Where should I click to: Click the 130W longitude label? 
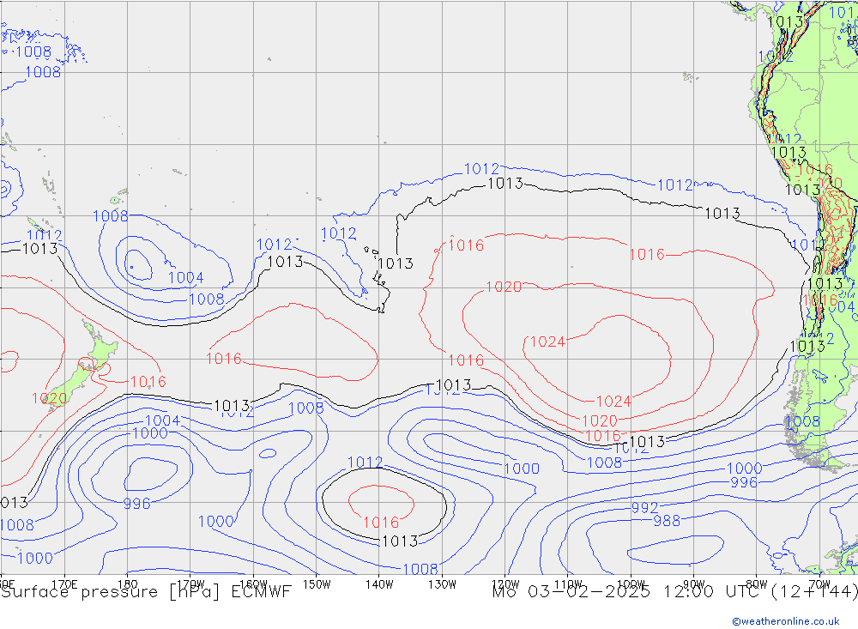coord(442,584)
